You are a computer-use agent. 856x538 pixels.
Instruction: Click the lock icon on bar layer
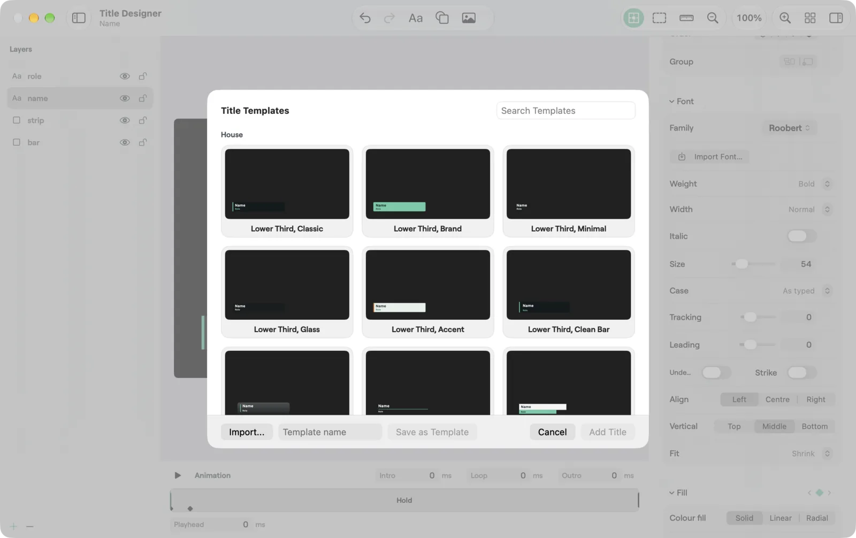[143, 142]
